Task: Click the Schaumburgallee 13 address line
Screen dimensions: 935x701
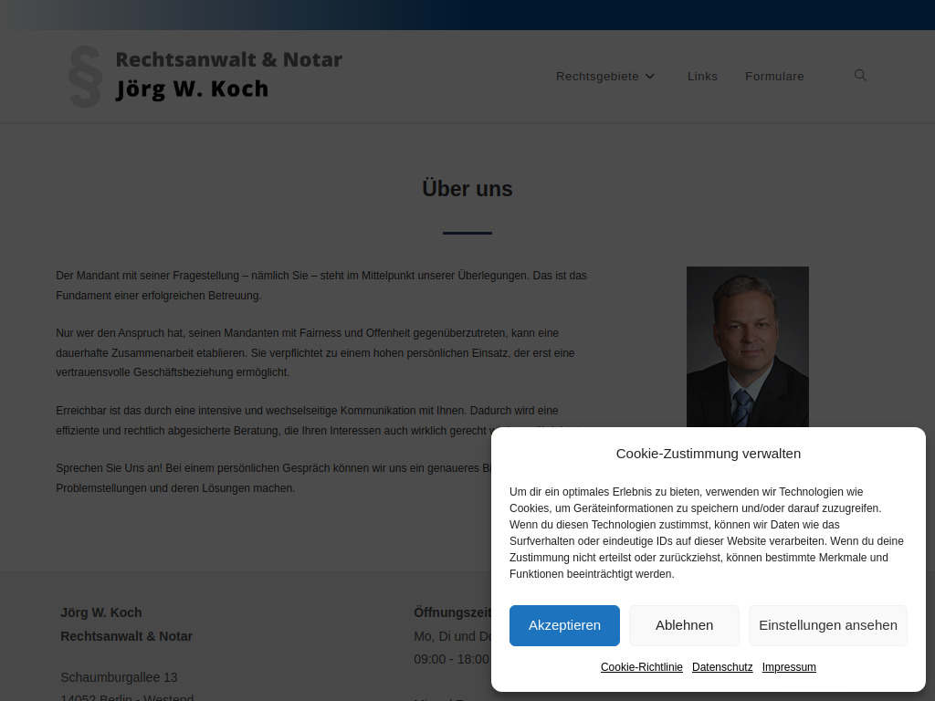Action: [118, 677]
